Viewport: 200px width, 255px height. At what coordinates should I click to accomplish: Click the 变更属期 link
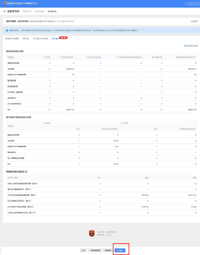pyautogui.click(x=194, y=21)
